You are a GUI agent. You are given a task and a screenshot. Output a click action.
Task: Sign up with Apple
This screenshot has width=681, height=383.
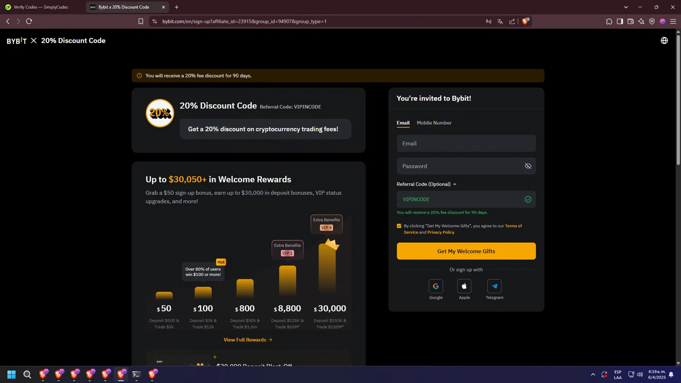[464, 286]
